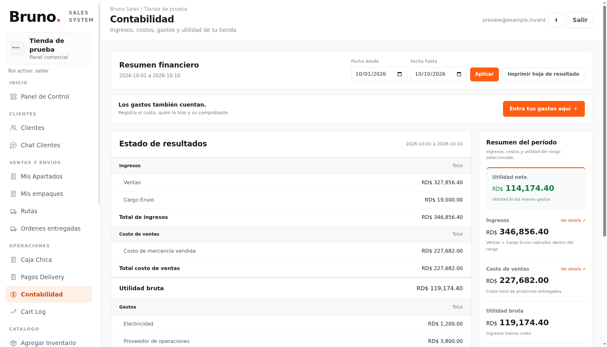Viewport: 607px width, 347px height.
Task: Open Ver detalle link for Costo de ventas
Action: pyautogui.click(x=573, y=269)
